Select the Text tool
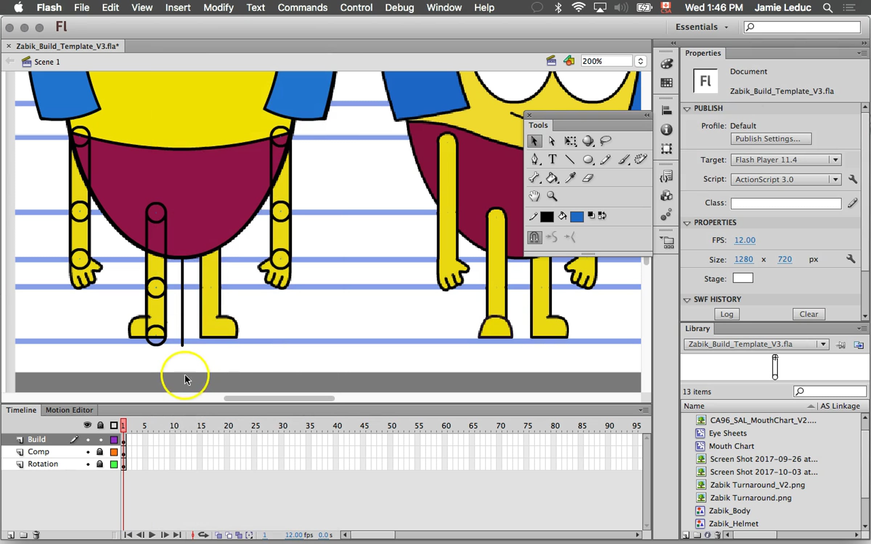This screenshot has height=544, width=871. (552, 159)
